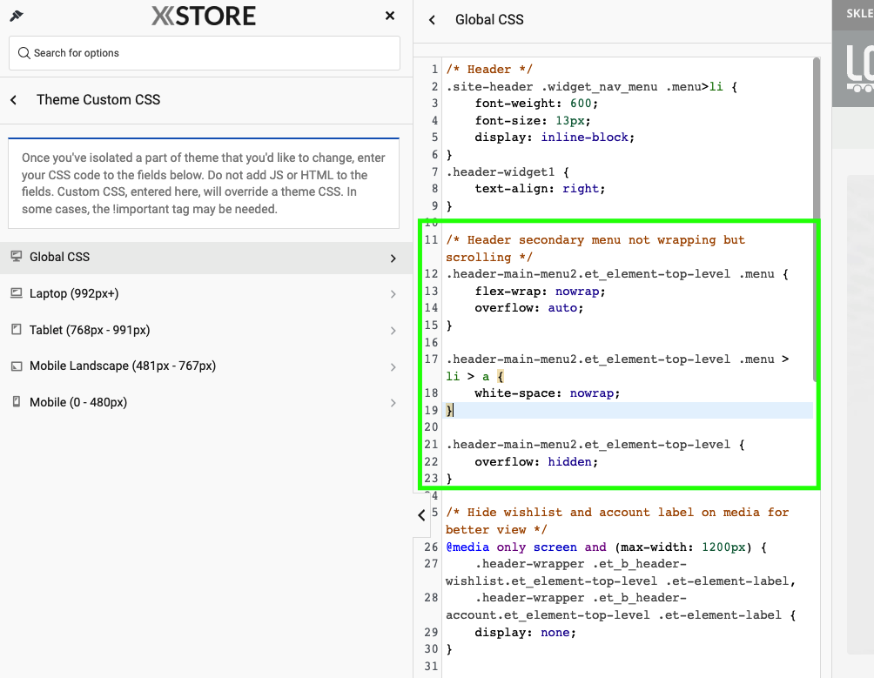874x678 pixels.
Task: Place cursor on 'display: inline-block;' line
Action: coord(555,137)
